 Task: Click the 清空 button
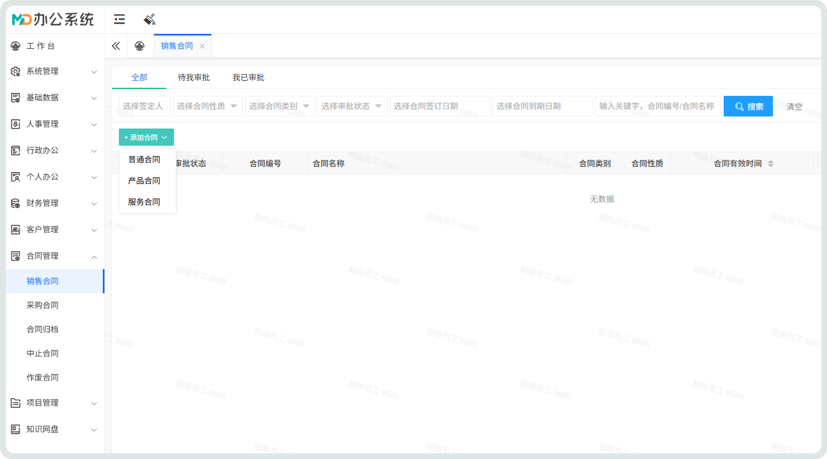click(794, 107)
